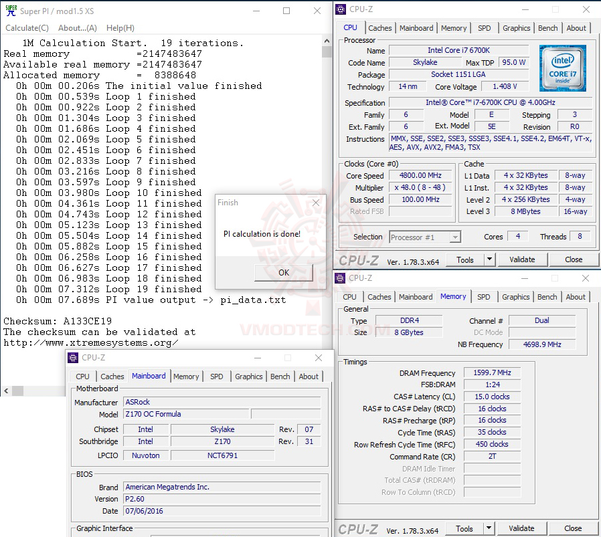Switch to Graphics tab in top CPU-Z window
The width and height of the screenshot is (601, 537).
pyautogui.click(x=516, y=28)
